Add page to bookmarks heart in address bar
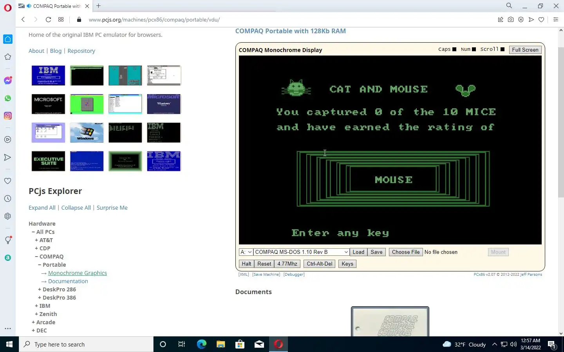The height and width of the screenshot is (352, 564). pyautogui.click(x=541, y=20)
